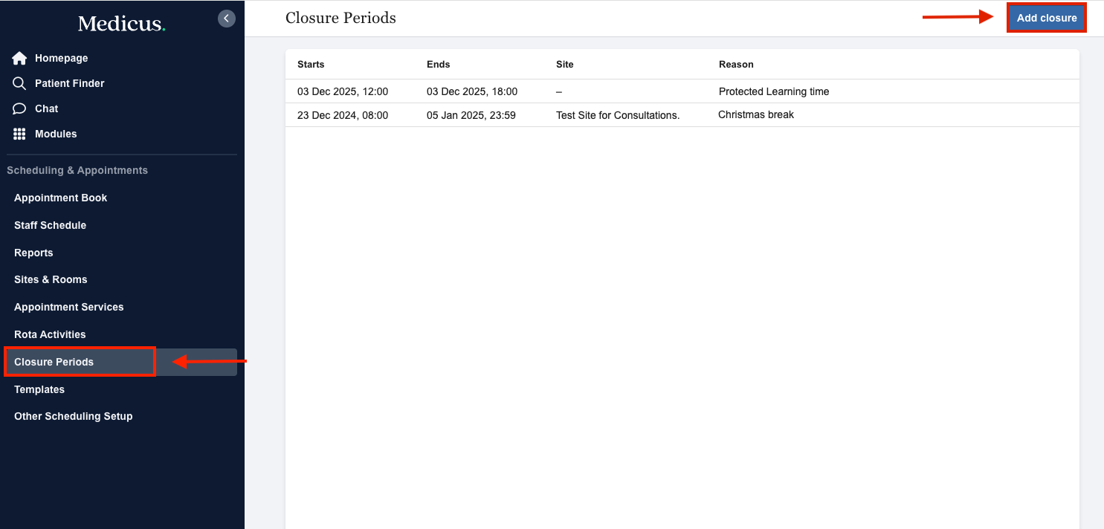Open Templates from sidebar
Viewport: 1104px width, 529px height.
39,389
